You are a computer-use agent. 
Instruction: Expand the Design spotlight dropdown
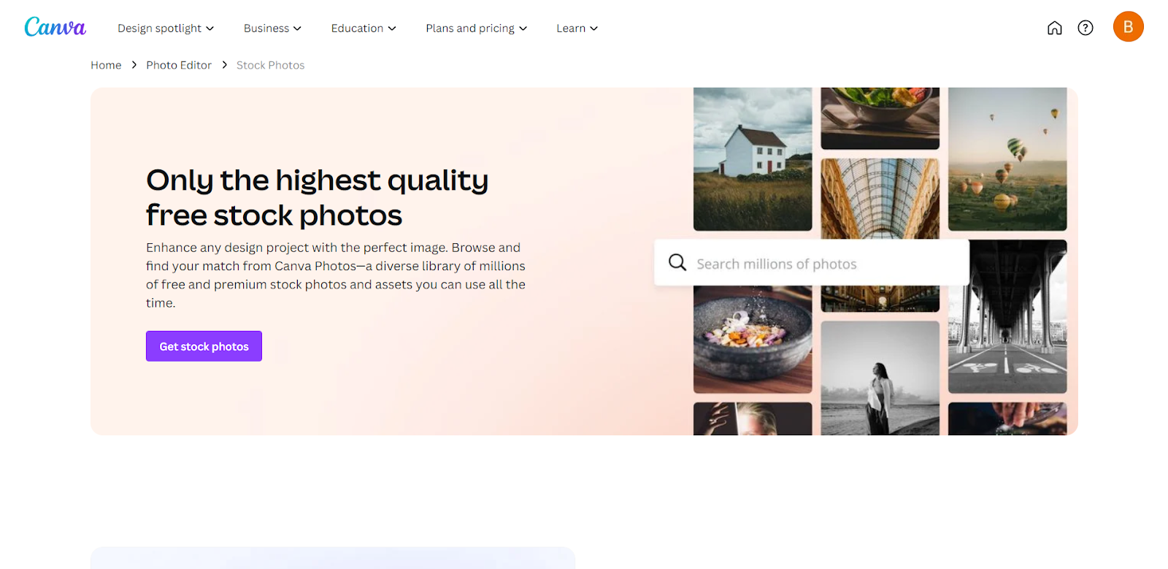pos(166,28)
